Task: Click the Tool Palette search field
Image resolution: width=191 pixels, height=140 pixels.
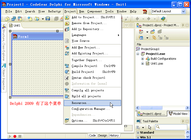Action: 171,127
